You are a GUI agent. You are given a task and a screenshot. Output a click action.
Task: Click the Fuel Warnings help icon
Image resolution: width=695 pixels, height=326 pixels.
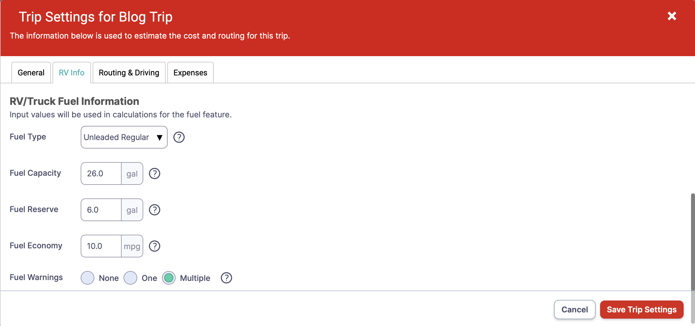click(226, 278)
